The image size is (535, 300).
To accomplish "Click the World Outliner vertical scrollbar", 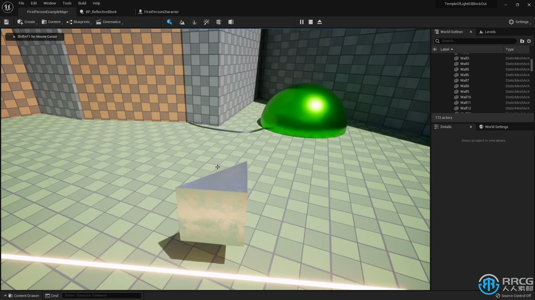I will [532, 65].
